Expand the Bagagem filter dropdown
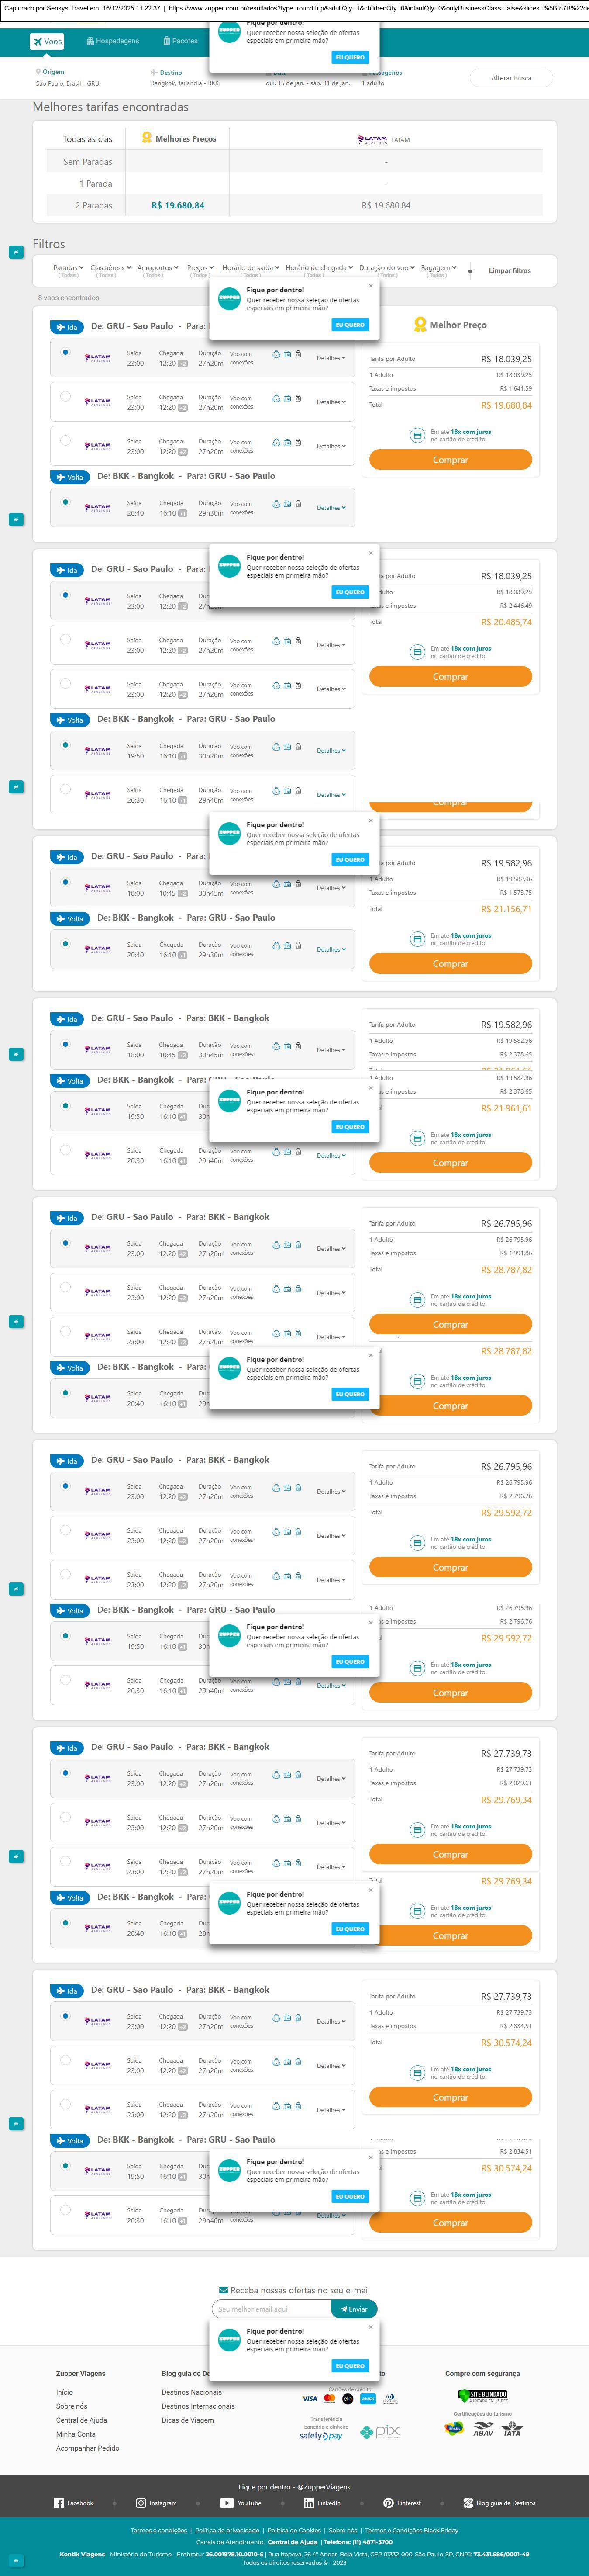 point(438,268)
